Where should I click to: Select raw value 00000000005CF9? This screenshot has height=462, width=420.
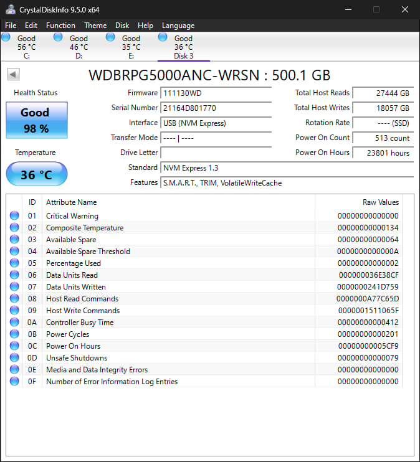pos(368,346)
